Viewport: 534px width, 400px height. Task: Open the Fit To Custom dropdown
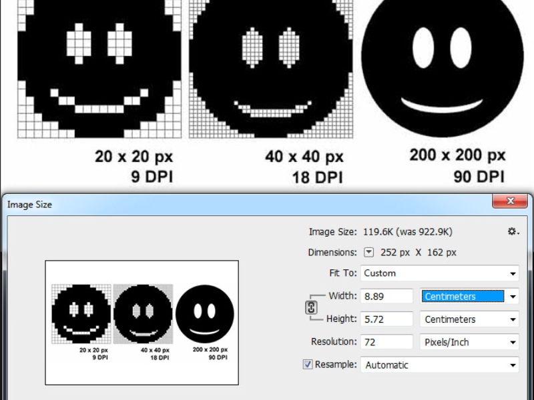439,273
